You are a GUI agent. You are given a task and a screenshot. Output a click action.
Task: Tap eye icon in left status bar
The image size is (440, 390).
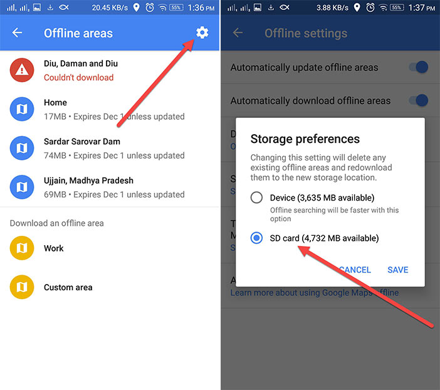click(x=64, y=8)
